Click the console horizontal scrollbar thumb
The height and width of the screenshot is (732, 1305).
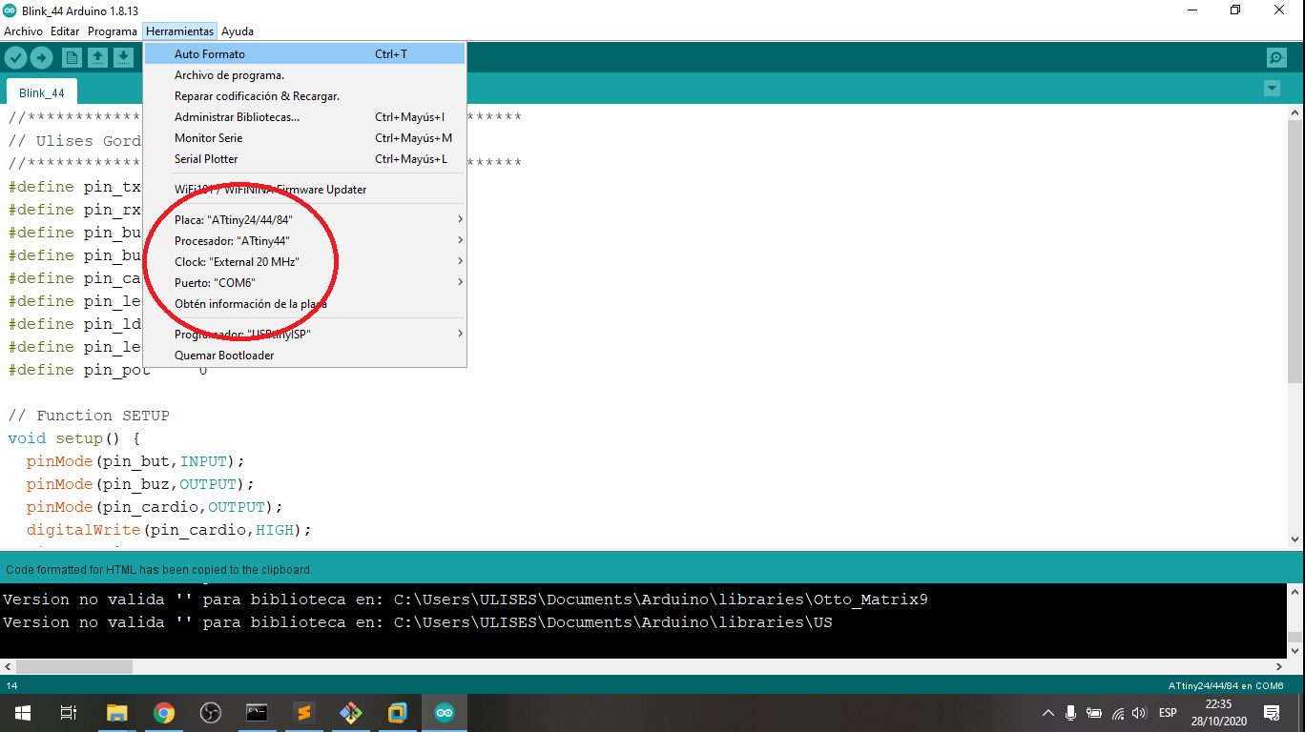click(x=74, y=666)
